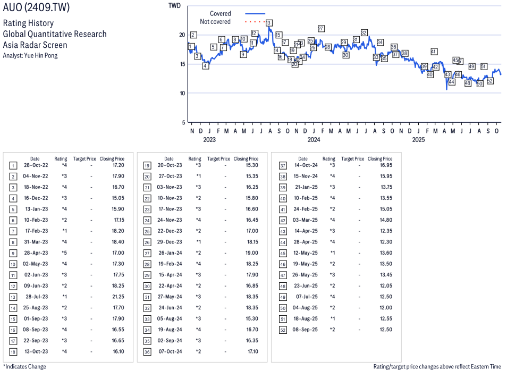Select chart marker 27 above the price line

pyautogui.click(x=321, y=29)
